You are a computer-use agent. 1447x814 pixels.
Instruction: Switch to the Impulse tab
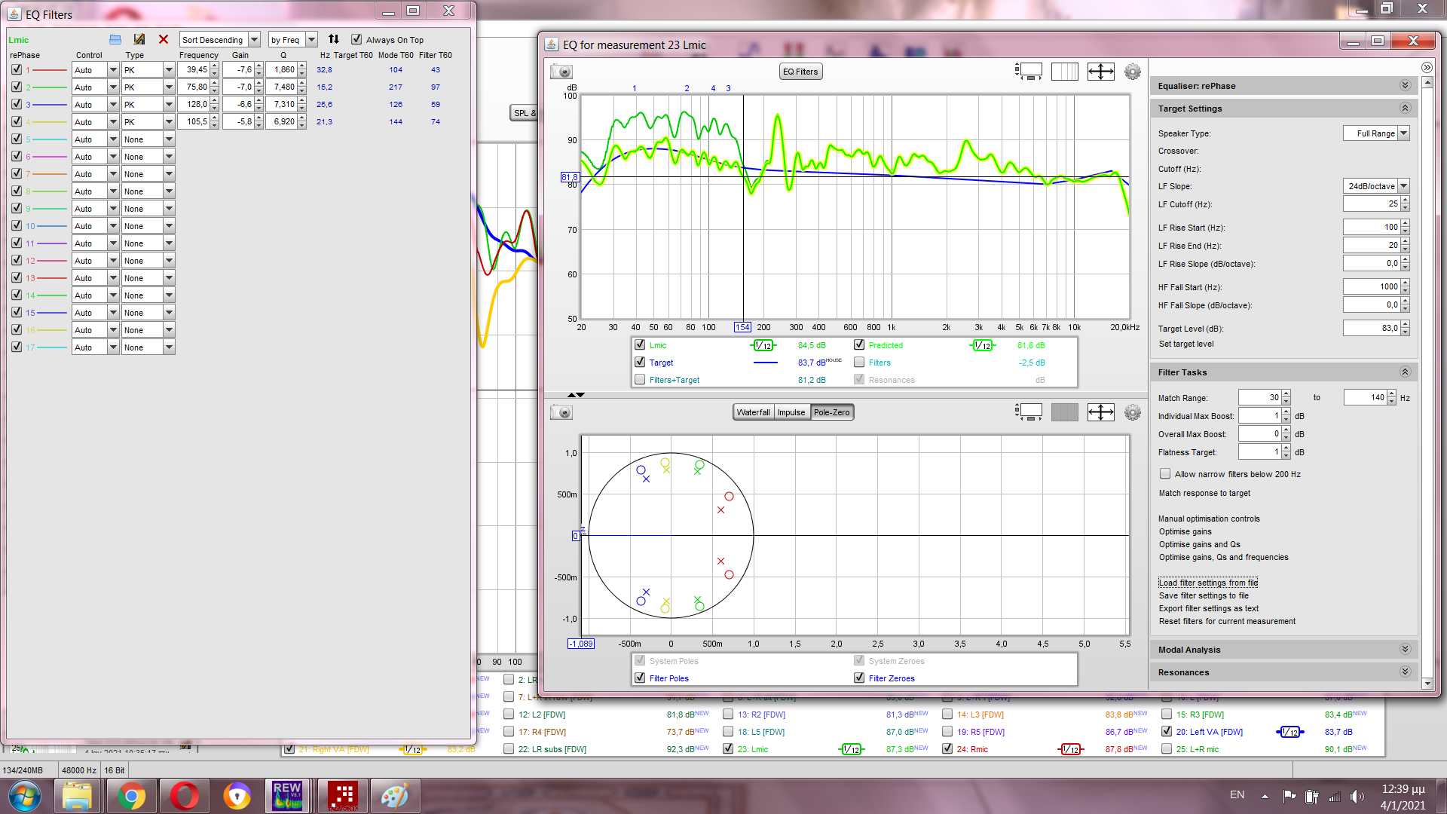point(791,412)
